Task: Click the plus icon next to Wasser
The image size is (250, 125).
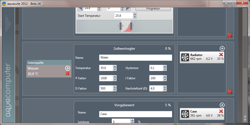Action: (x=67, y=68)
